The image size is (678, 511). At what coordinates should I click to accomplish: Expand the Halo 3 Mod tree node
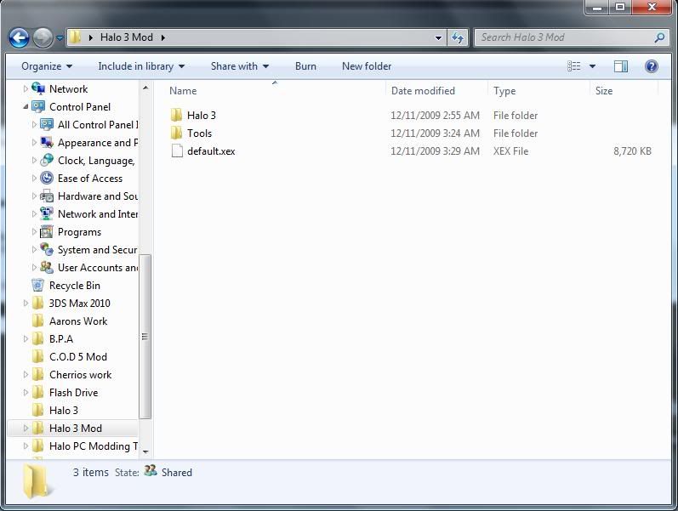(26, 428)
